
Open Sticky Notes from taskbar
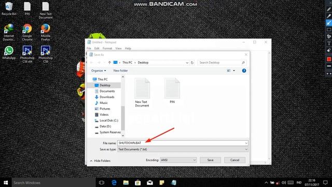tap(162, 182)
